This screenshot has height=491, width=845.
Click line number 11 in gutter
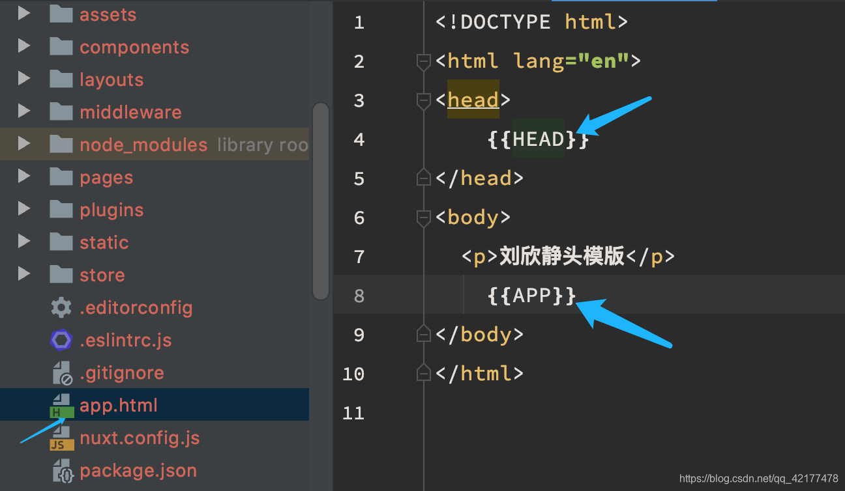353,414
